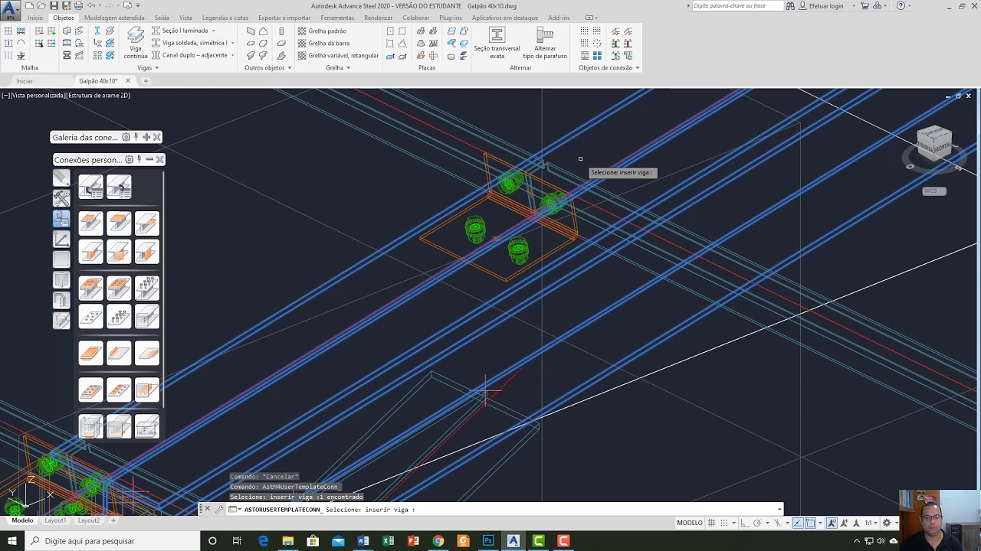Expand the Objetos de conexão panel dropdown
The height and width of the screenshot is (551, 981).
609,67
